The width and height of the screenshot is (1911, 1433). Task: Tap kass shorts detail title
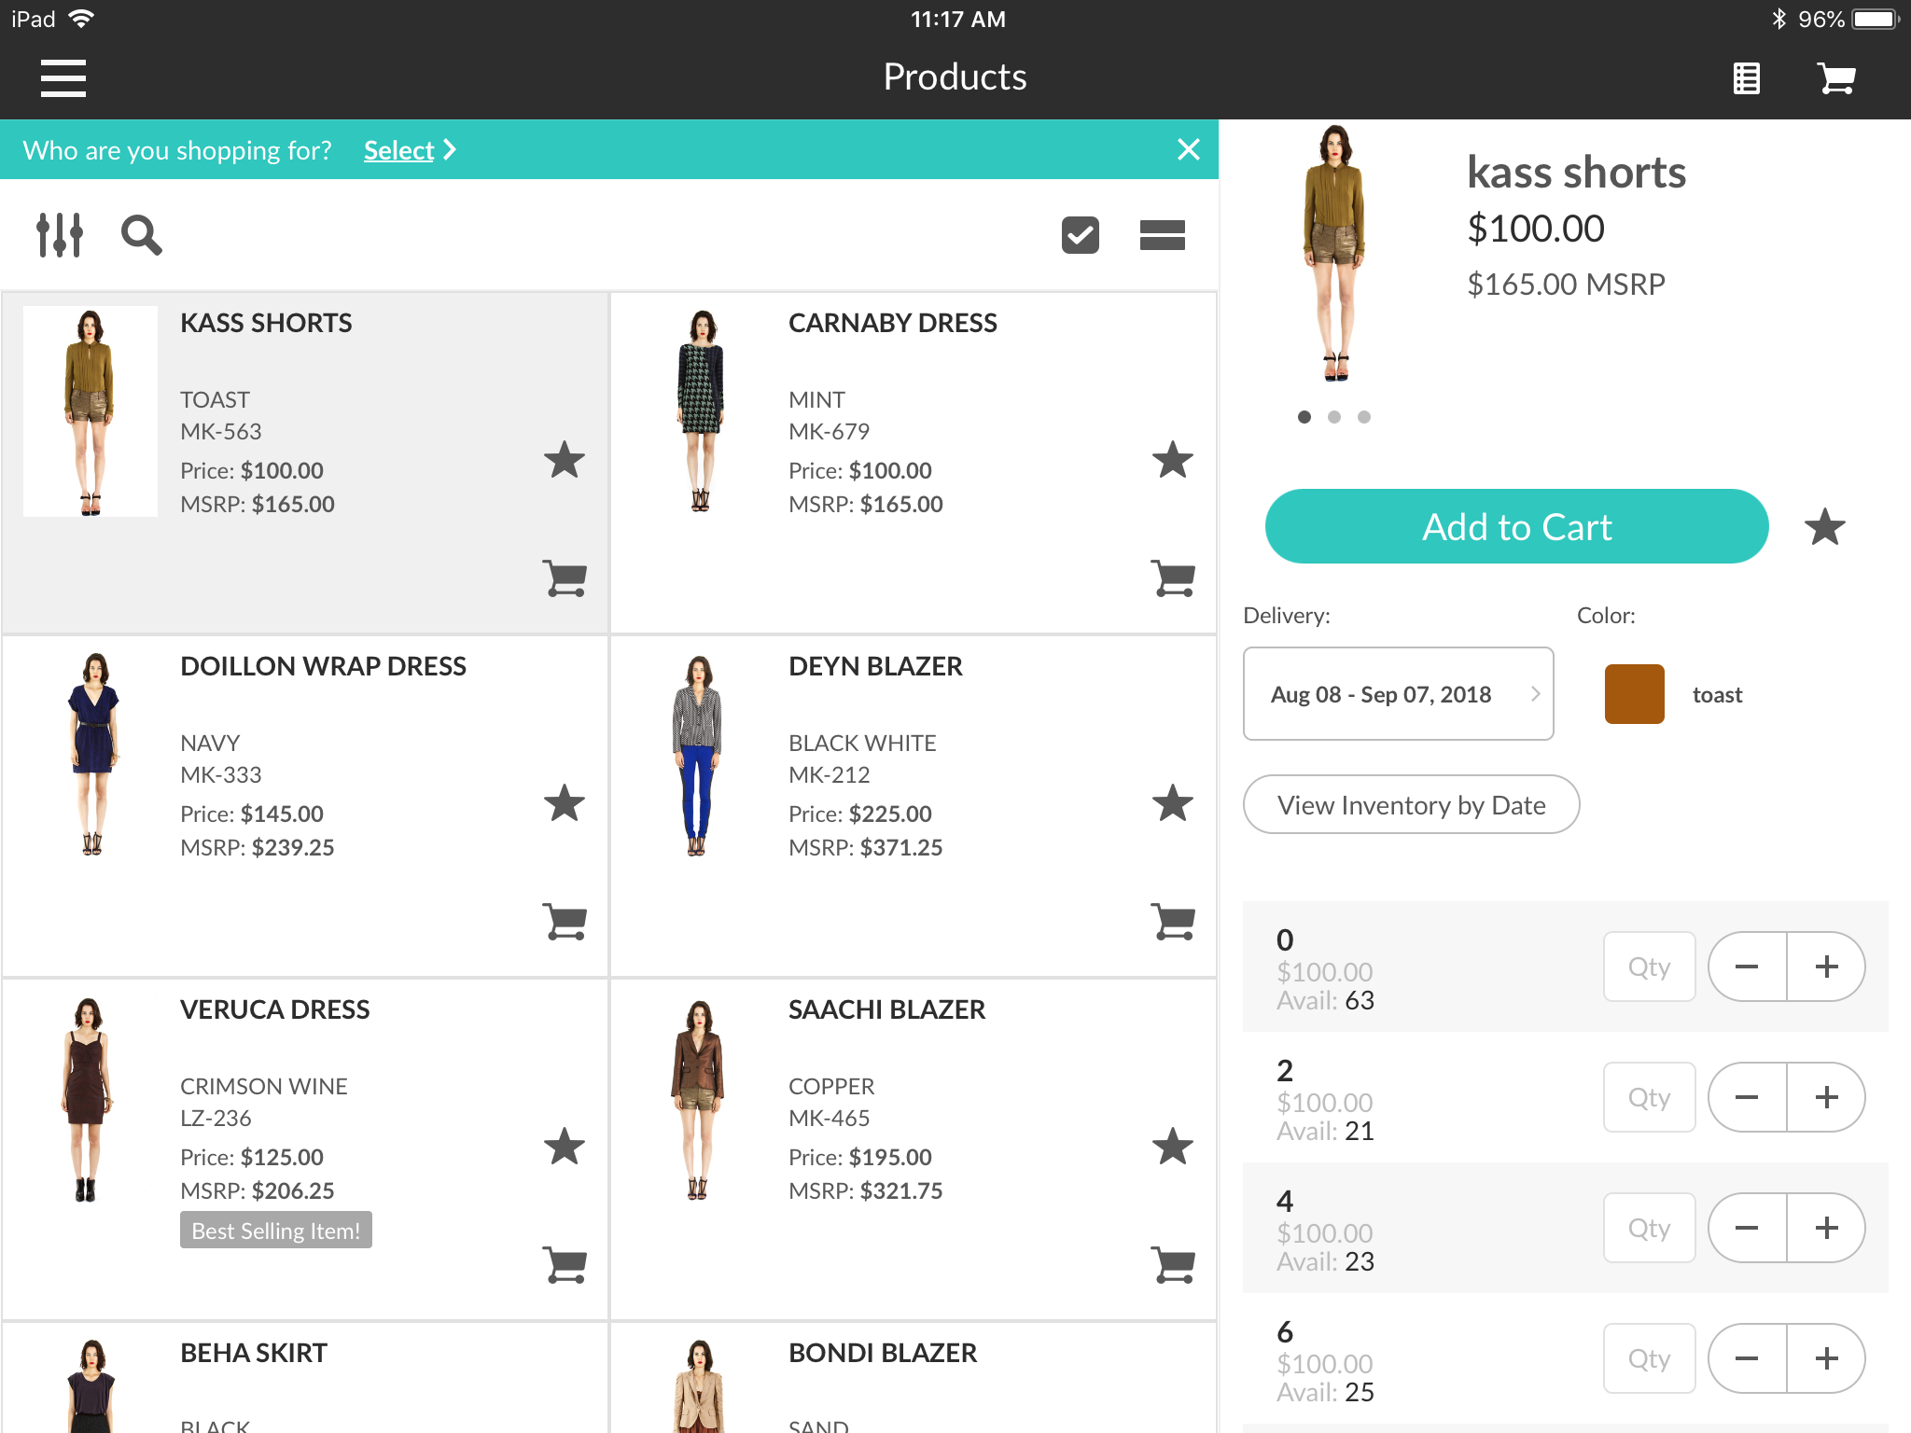(x=1576, y=173)
